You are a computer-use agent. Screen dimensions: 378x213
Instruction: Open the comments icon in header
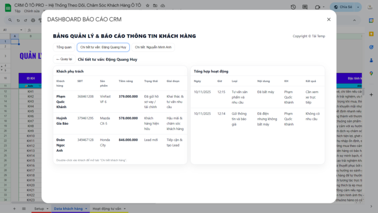306,7
